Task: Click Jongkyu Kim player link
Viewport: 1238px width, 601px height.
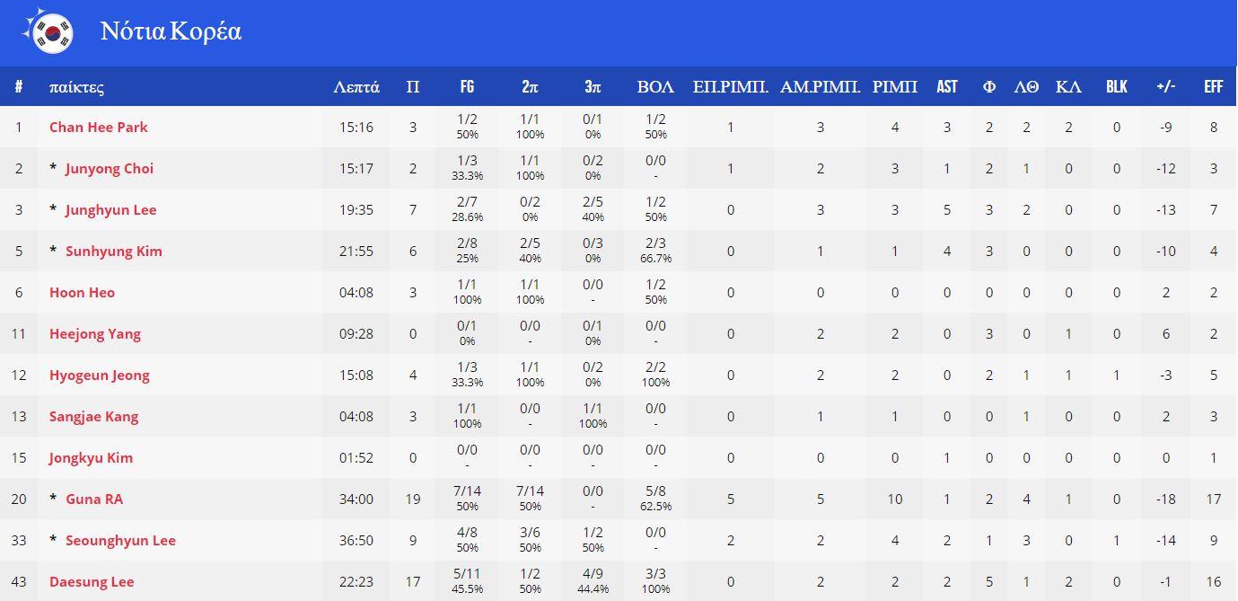Action: pos(91,458)
